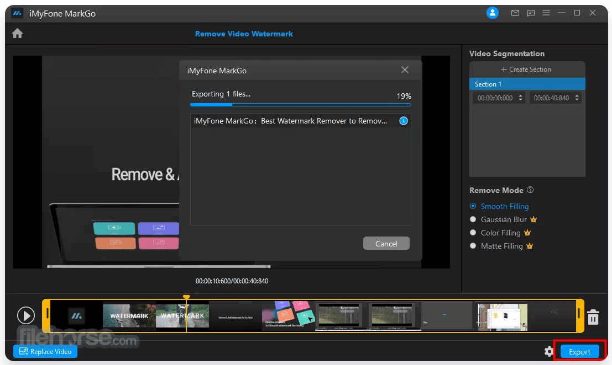The image size is (612, 365).
Task: Click the clock status icon beside exporting file
Action: (404, 121)
